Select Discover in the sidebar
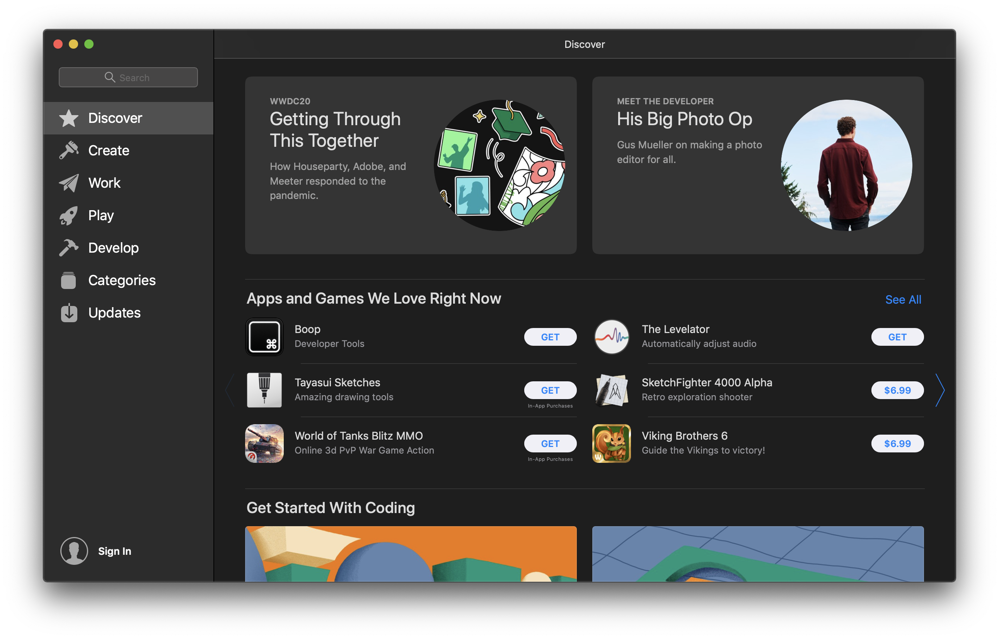 (128, 118)
